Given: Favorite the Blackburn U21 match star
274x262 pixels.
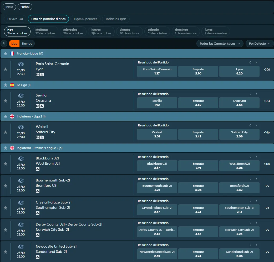Looking at the screenshot, I should coord(6,164).
